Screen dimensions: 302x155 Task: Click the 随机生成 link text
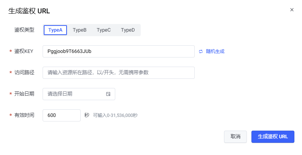tap(215, 51)
